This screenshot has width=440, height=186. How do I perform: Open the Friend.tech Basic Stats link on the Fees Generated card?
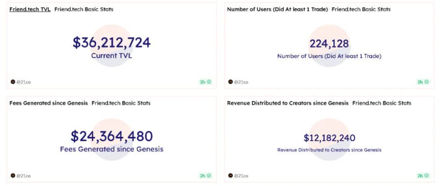121,103
